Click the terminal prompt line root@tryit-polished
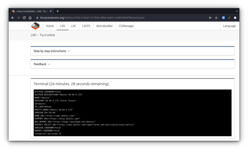The height and width of the screenshot is (150, 248). 48,134
